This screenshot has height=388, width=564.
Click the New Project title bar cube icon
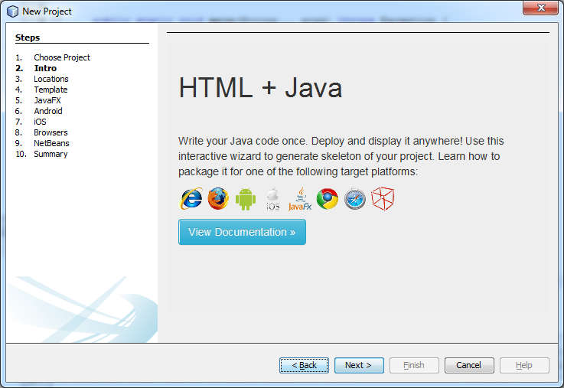point(12,11)
